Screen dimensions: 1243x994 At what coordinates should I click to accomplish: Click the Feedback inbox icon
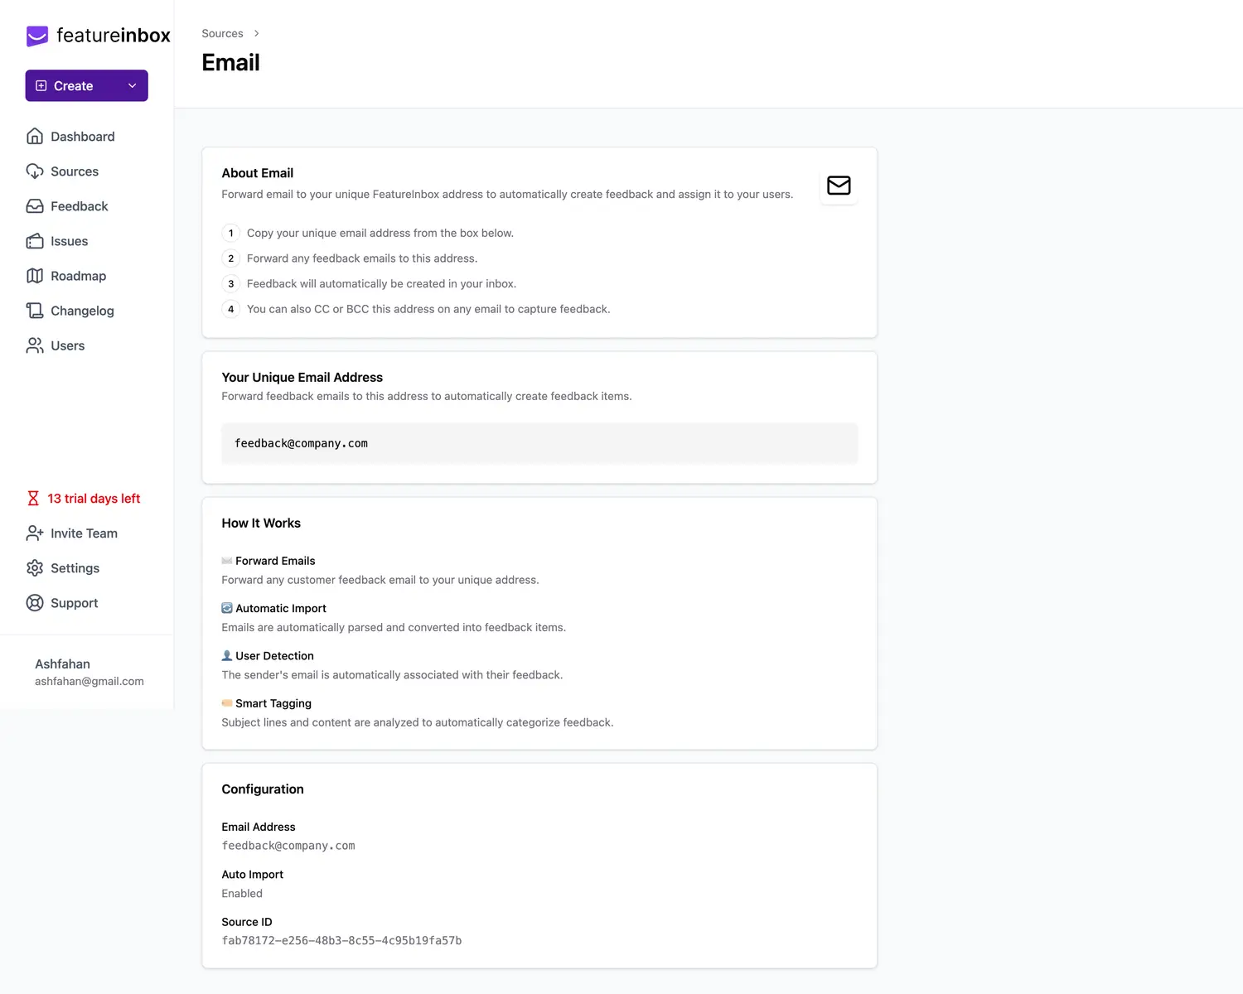[35, 206]
